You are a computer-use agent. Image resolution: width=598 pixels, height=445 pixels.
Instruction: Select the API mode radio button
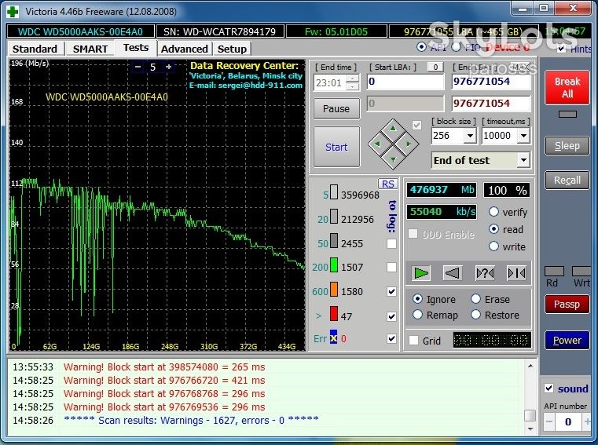tap(421, 47)
